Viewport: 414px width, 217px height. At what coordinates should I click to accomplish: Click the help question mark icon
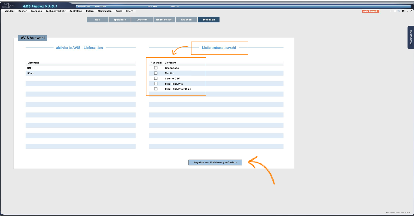click(399, 11)
